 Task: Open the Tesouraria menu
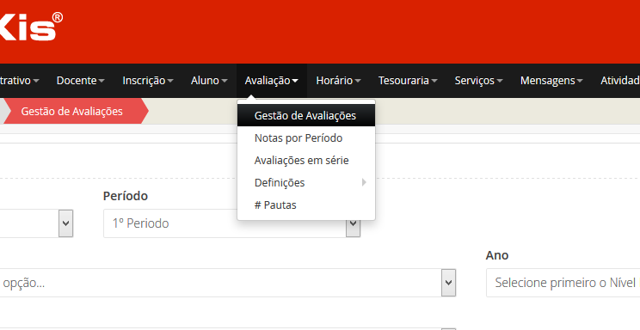[408, 81]
